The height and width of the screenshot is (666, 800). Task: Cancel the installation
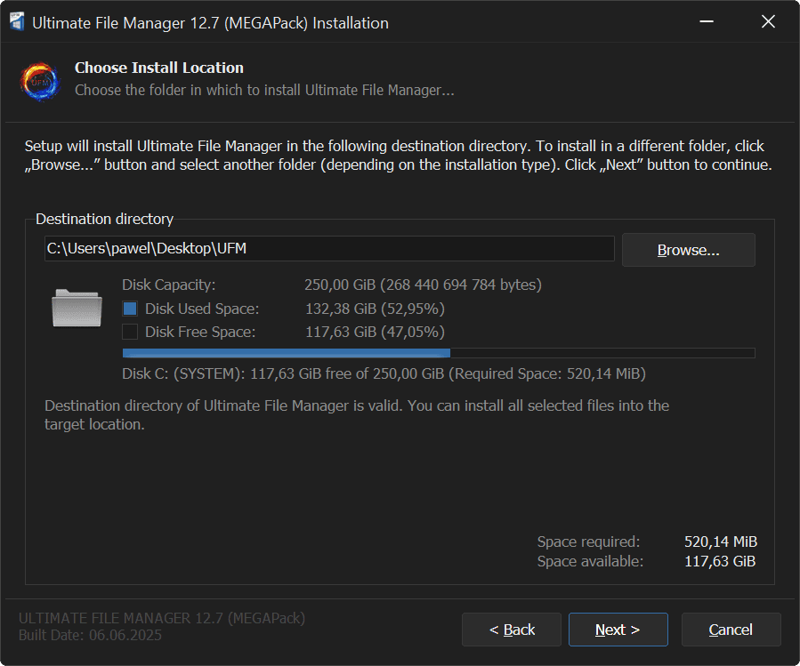(x=731, y=630)
